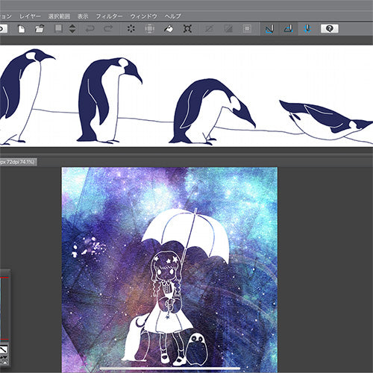373x373 pixels.
Task: Redo the action using the toolbar arrow
Action: (108, 29)
